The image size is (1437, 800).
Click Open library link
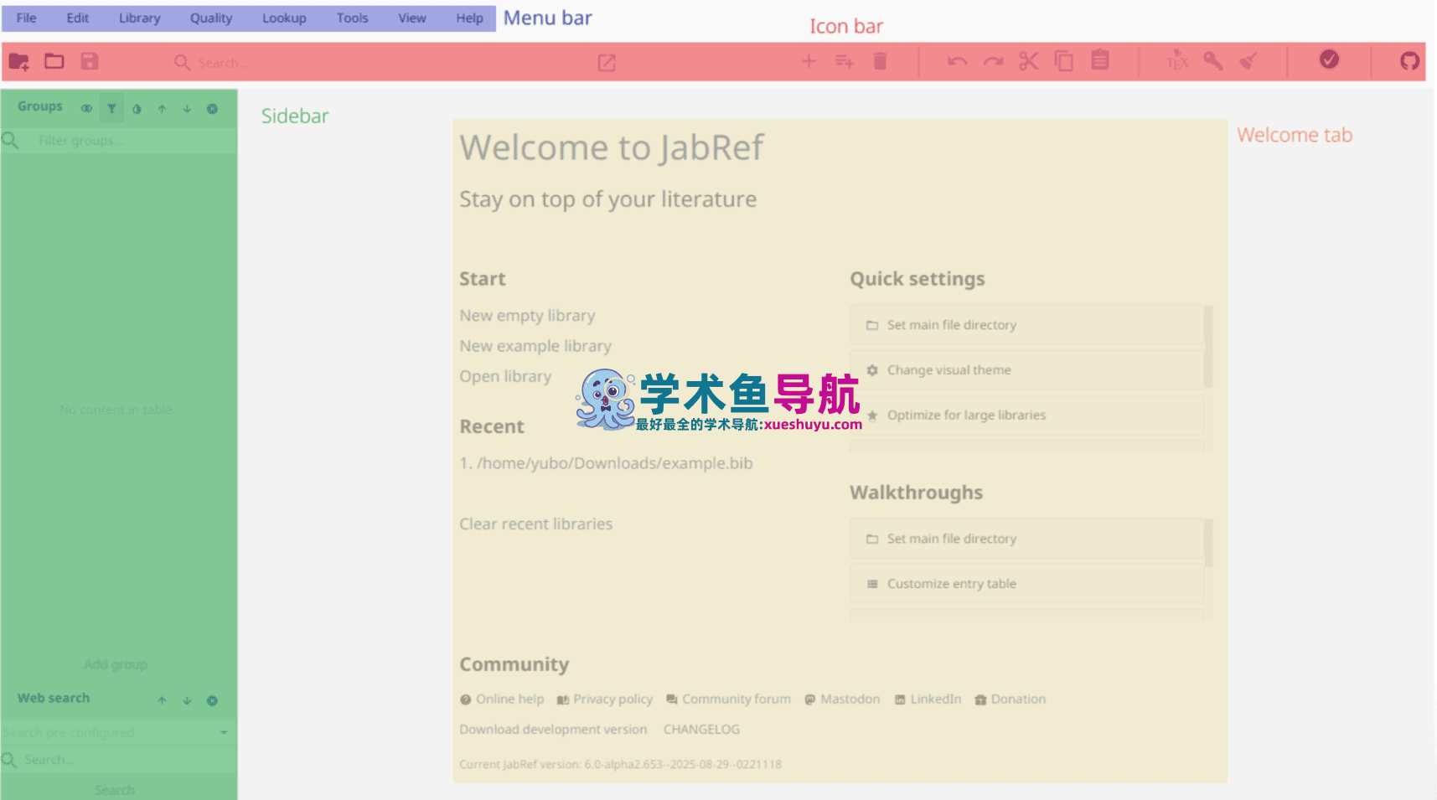tap(505, 376)
